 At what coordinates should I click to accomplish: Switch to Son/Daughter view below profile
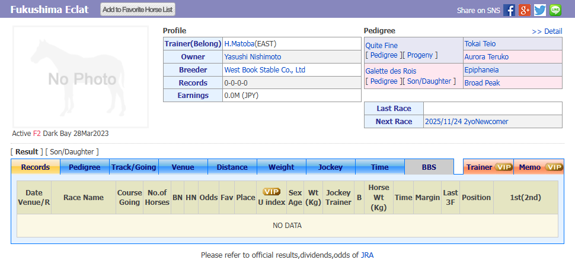tap(72, 152)
